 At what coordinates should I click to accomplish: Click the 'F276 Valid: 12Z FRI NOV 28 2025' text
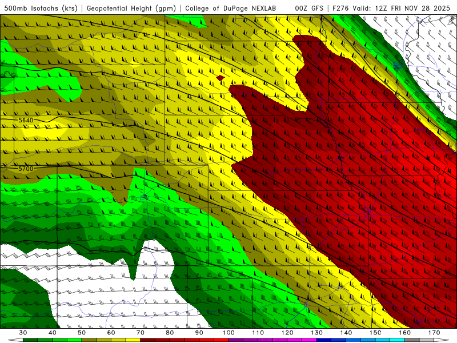[391, 8]
